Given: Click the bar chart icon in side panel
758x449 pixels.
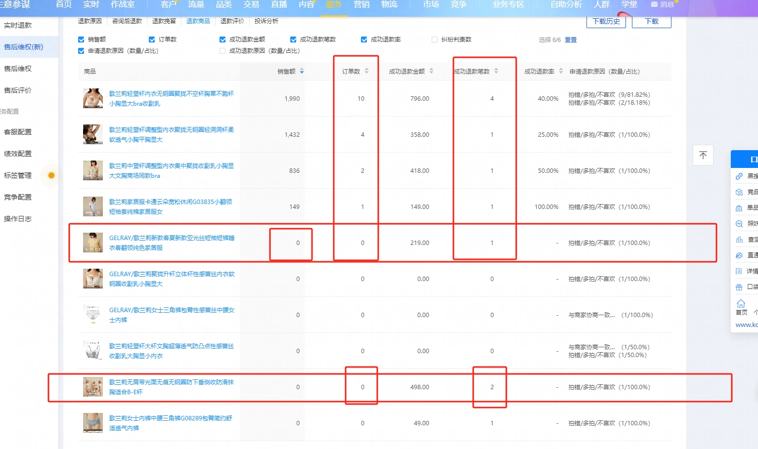Looking at the screenshot, I should [739, 240].
